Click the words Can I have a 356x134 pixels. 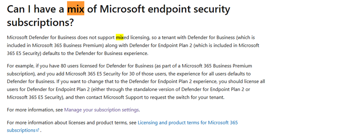click(x=36, y=9)
